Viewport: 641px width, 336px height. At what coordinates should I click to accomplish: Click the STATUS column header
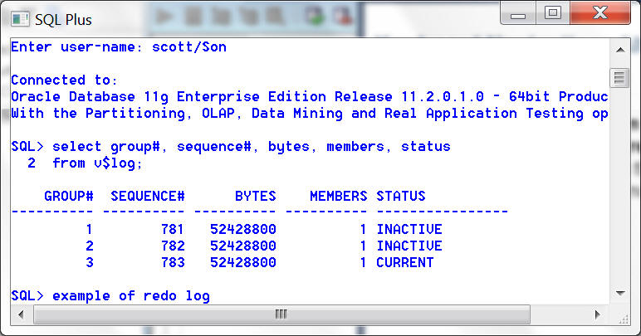coord(401,197)
